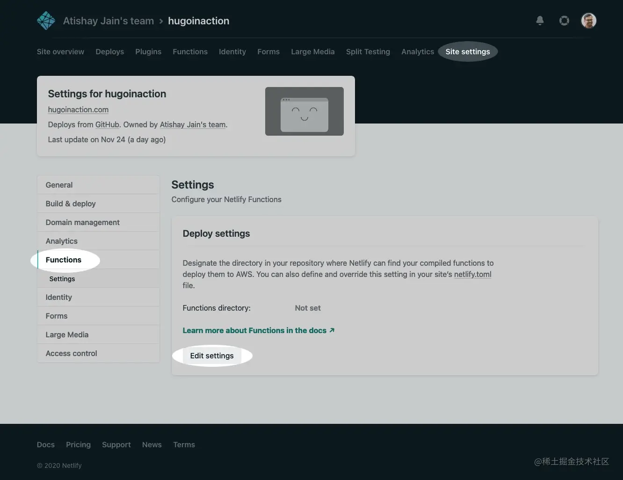Select General in the settings sidebar

[98, 185]
